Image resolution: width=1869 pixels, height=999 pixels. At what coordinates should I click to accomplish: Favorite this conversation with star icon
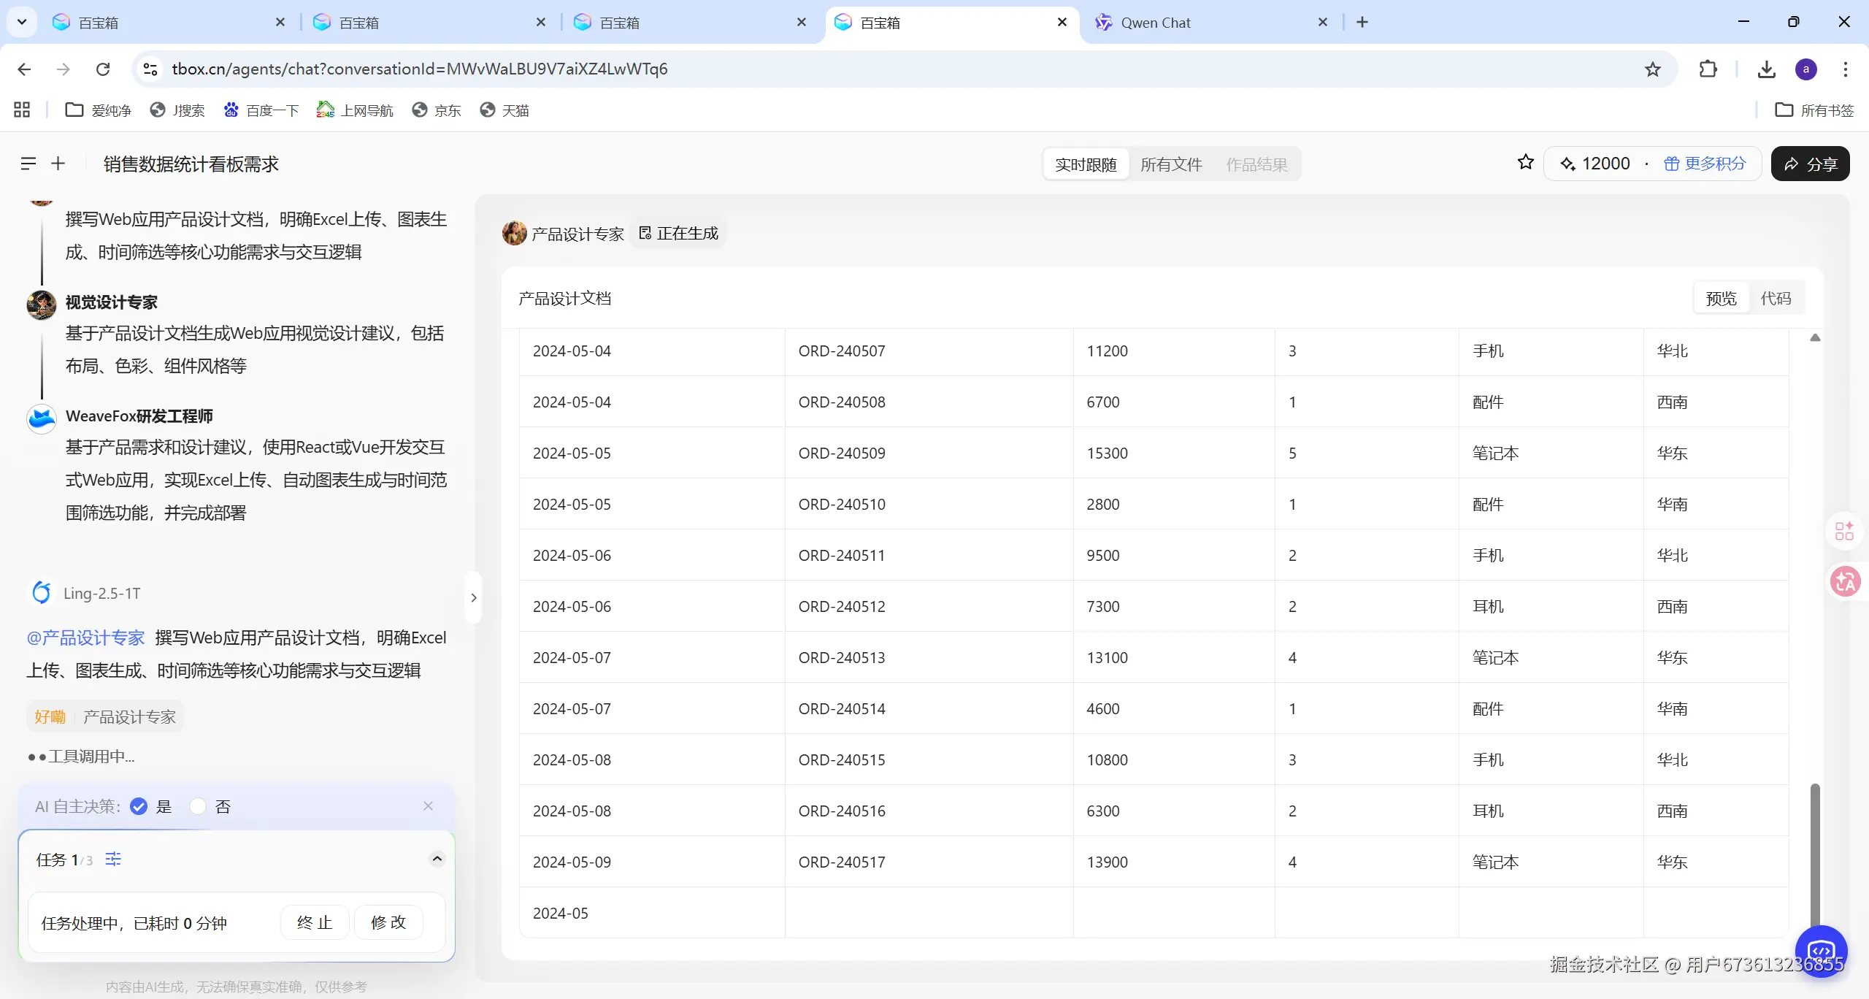[1525, 162]
